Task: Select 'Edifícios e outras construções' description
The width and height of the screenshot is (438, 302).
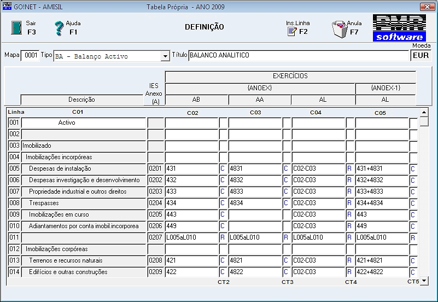Action: point(84,271)
